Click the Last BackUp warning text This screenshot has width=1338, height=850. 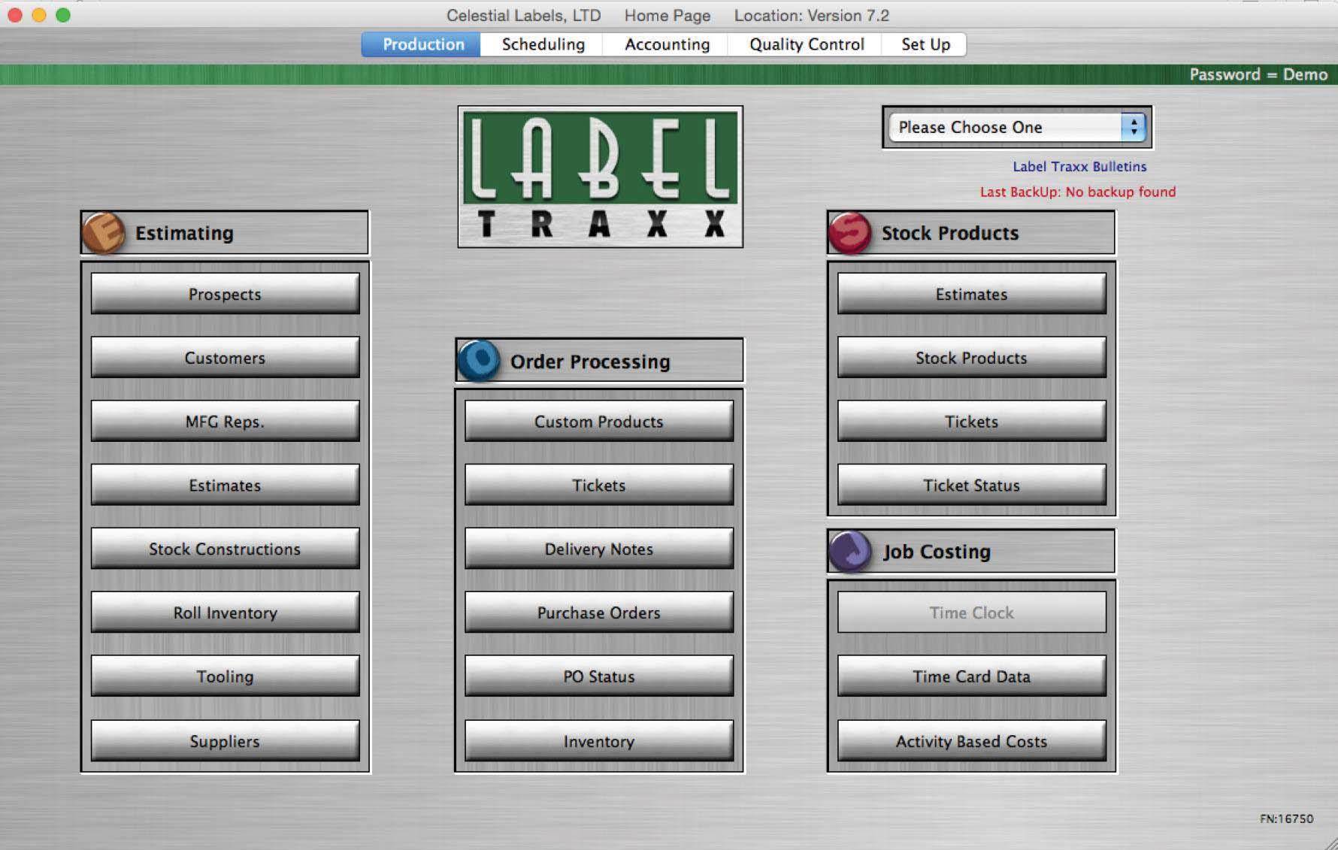[1077, 192]
